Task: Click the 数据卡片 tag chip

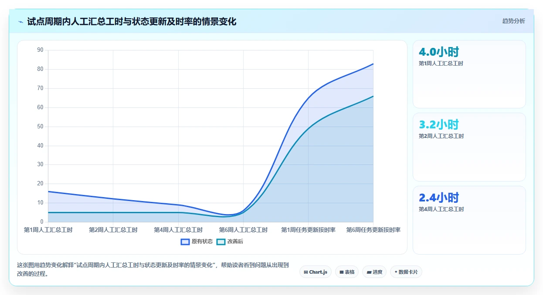Action: point(406,272)
